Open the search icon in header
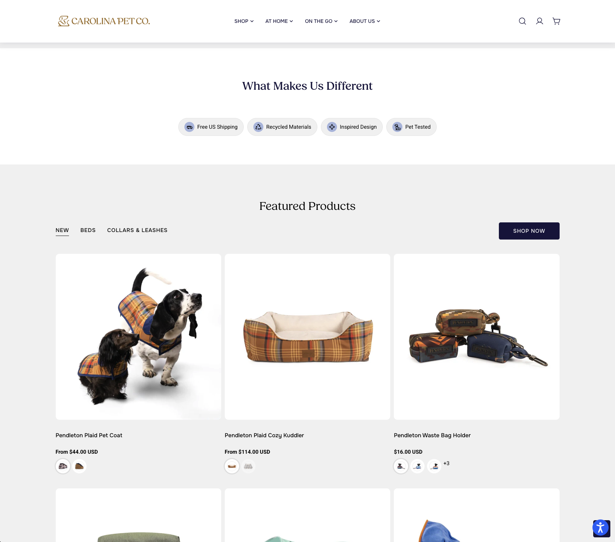The height and width of the screenshot is (542, 615). (x=522, y=21)
